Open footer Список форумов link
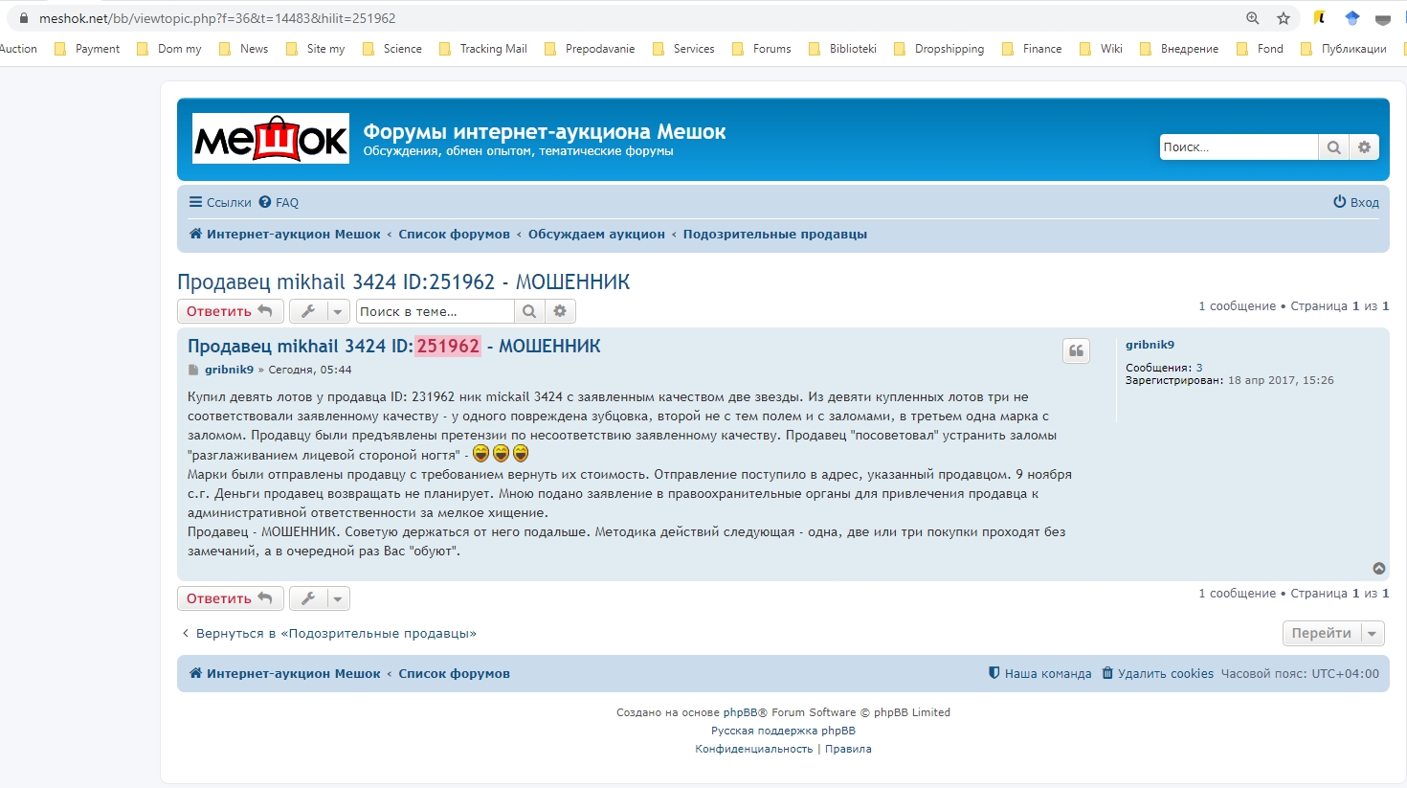 tap(454, 674)
